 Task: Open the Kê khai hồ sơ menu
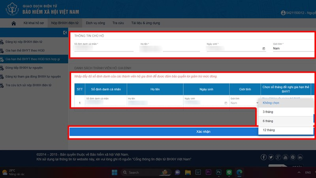(x=34, y=23)
